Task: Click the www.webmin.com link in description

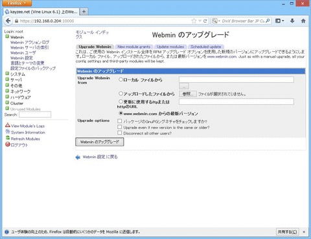Action: click(x=222, y=56)
